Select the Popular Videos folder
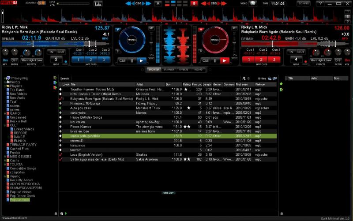Image resolution: width=353 pixels, height=221 pixels. (x=20, y=192)
